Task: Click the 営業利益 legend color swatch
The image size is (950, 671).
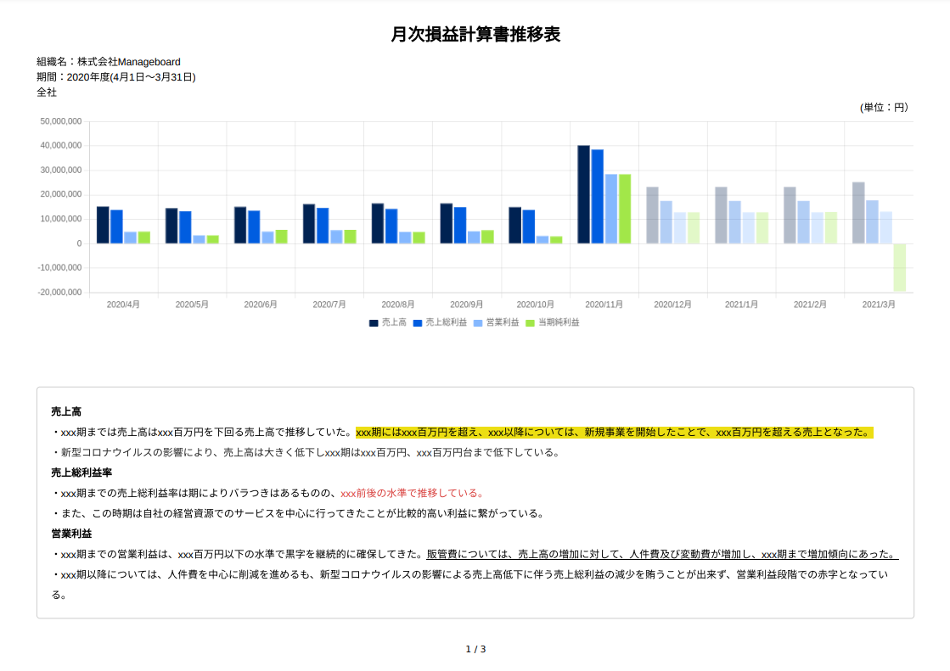Action: tap(478, 323)
